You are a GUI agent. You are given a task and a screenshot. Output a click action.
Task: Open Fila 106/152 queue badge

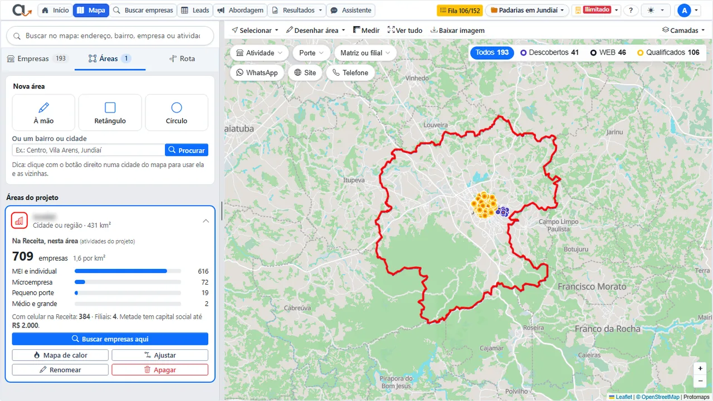[x=460, y=11]
